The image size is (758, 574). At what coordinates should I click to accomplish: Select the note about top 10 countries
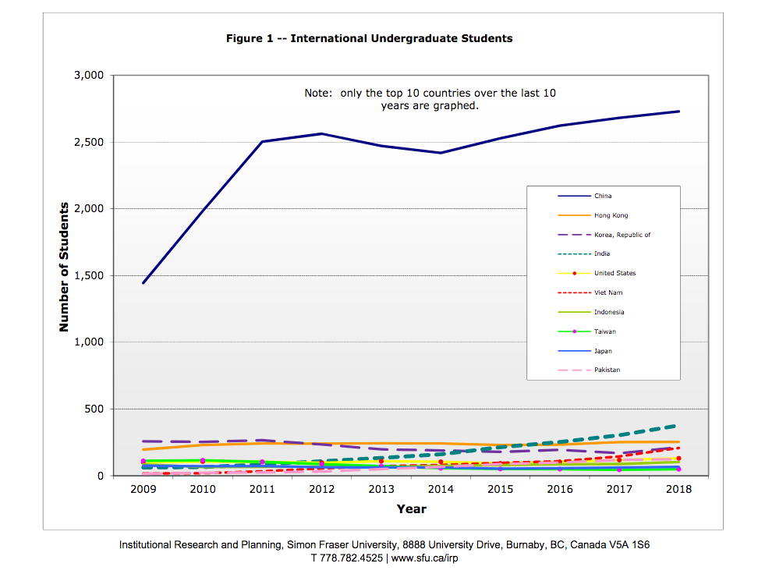(430, 99)
